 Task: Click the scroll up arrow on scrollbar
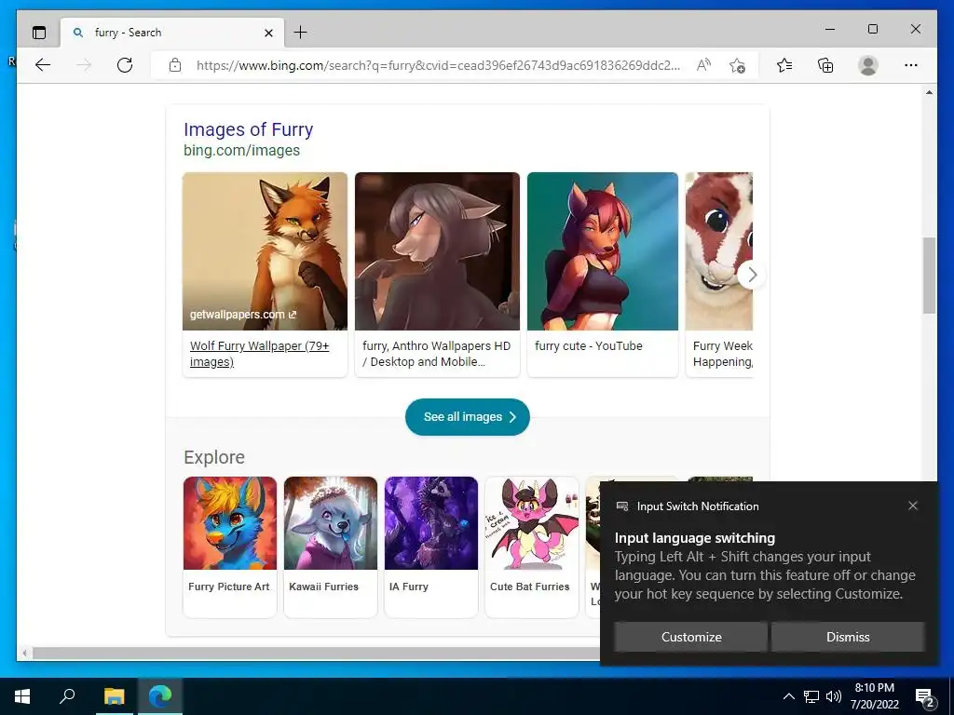(x=929, y=92)
